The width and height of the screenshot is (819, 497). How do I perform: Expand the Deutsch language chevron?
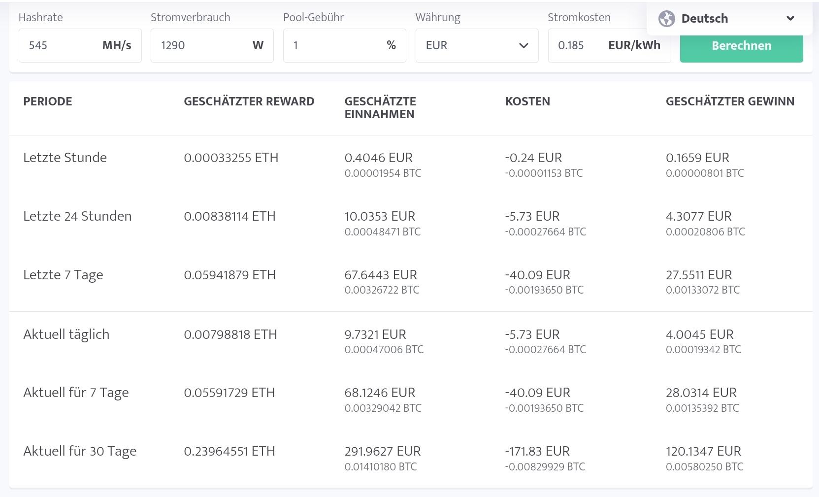pyautogui.click(x=790, y=19)
